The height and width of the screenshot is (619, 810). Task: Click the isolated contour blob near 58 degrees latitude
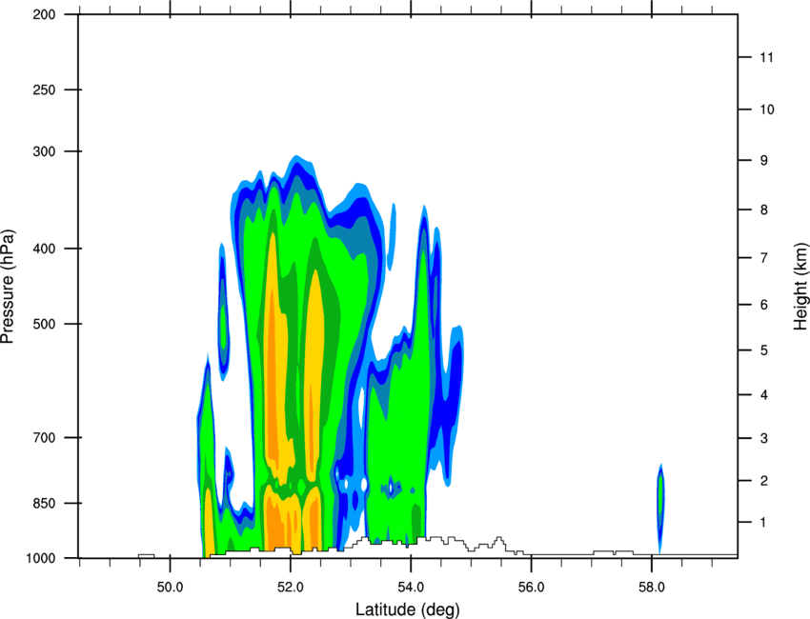pyautogui.click(x=660, y=509)
